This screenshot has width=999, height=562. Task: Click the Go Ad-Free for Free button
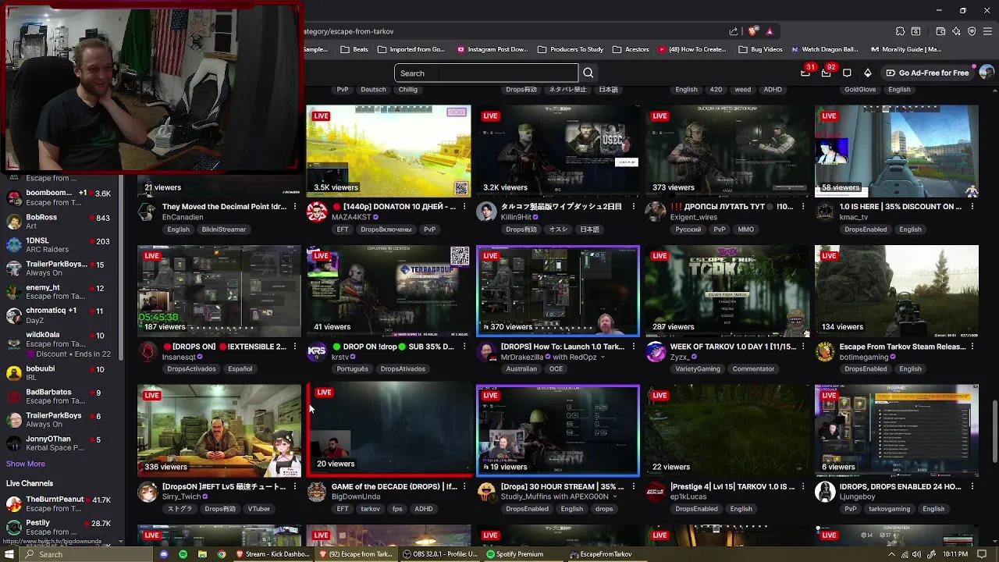coord(927,73)
